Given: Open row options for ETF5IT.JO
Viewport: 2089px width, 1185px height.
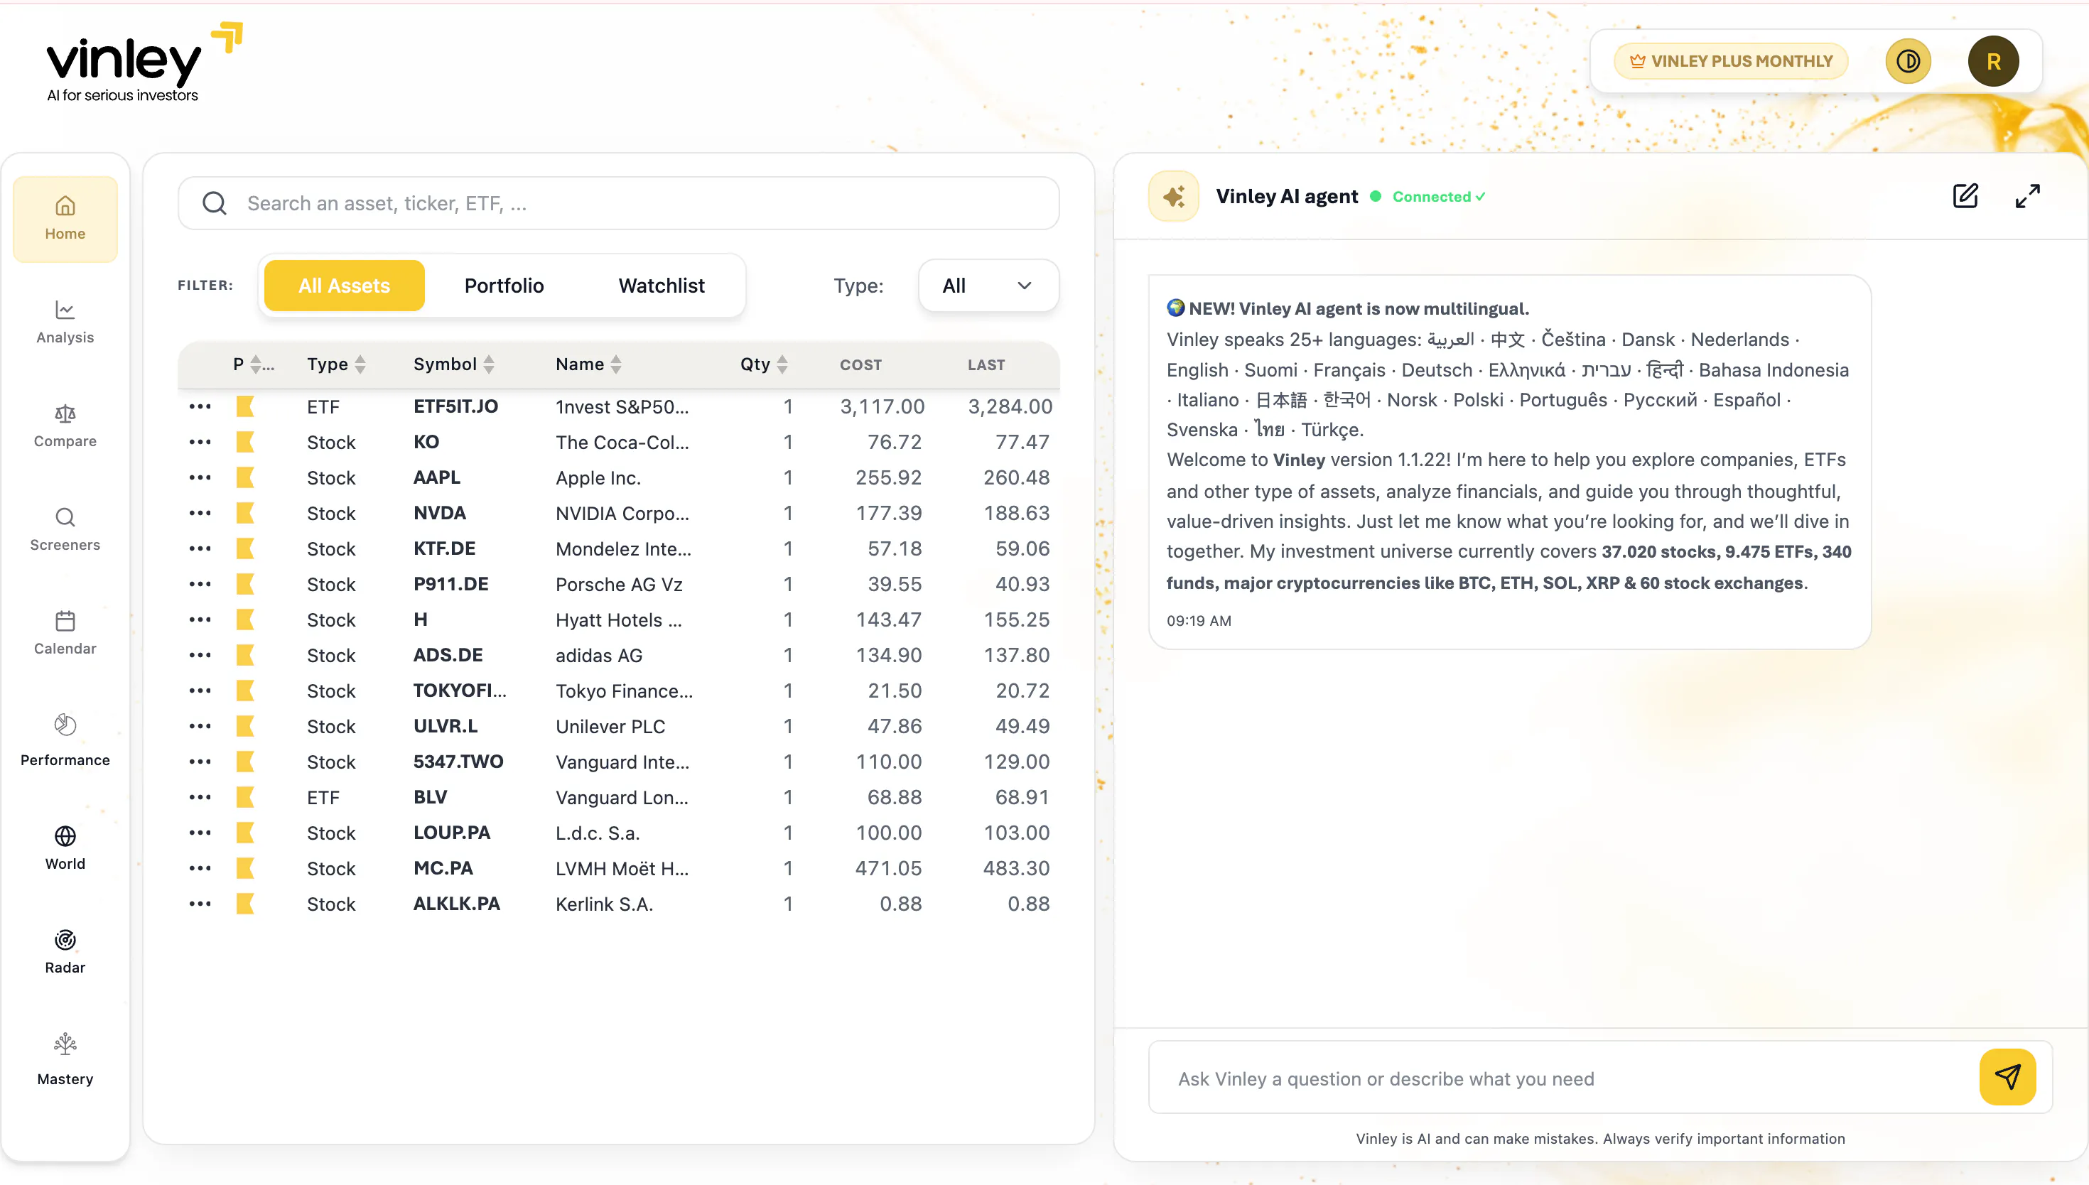Looking at the screenshot, I should click(200, 406).
